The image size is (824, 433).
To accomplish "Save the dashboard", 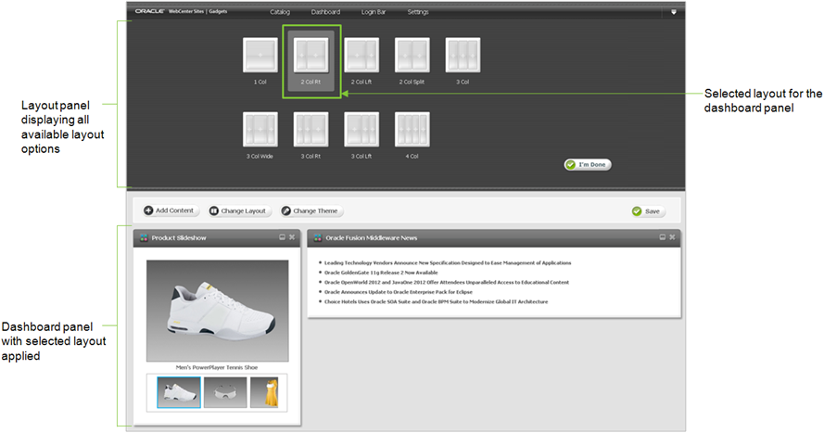I will (648, 211).
